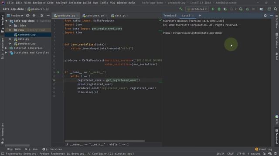Open the TODO tool window
The height and width of the screenshot is (156, 279).
click(x=14, y=149)
